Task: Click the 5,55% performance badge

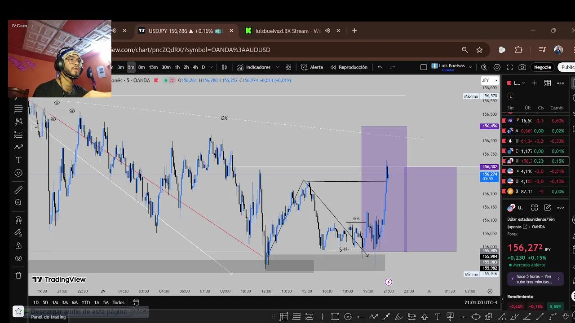Action: [x=555, y=307]
